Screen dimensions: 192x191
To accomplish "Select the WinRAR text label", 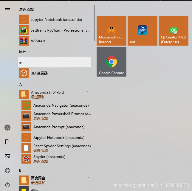I will click(38, 41).
